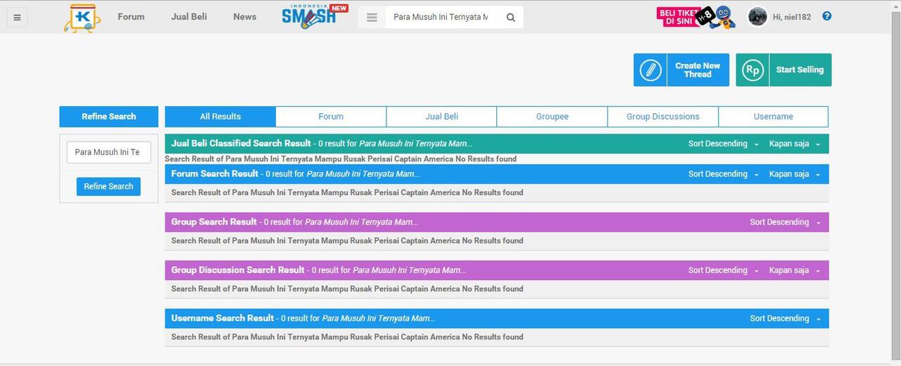Click the help question mark icon
The height and width of the screenshot is (366, 901).
827,16
